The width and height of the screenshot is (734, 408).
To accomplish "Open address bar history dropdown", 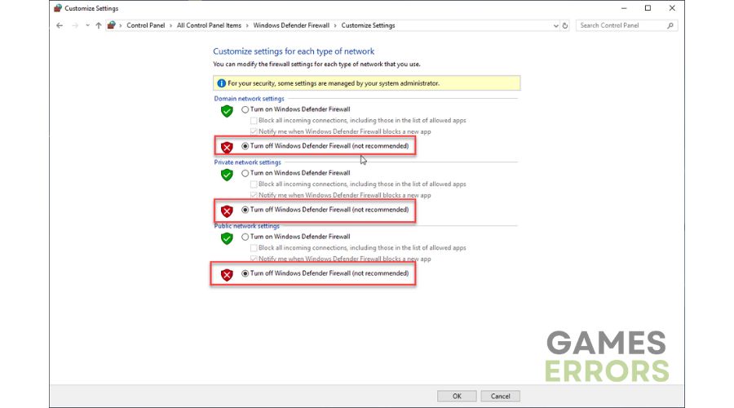I will tap(555, 26).
